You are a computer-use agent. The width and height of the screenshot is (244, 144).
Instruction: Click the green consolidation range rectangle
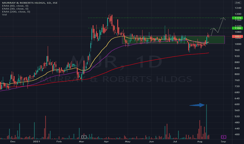pos(173,40)
